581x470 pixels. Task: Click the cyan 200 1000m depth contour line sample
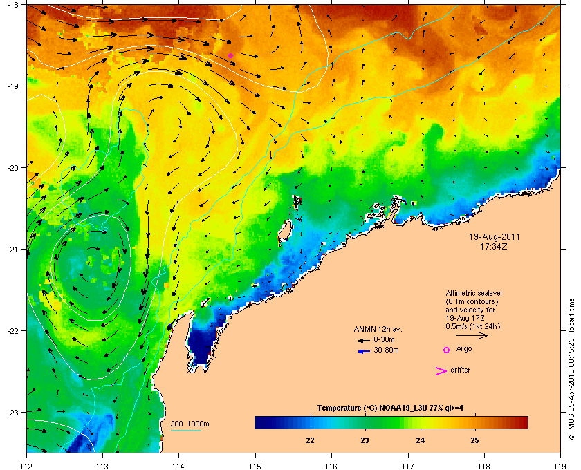click(185, 430)
